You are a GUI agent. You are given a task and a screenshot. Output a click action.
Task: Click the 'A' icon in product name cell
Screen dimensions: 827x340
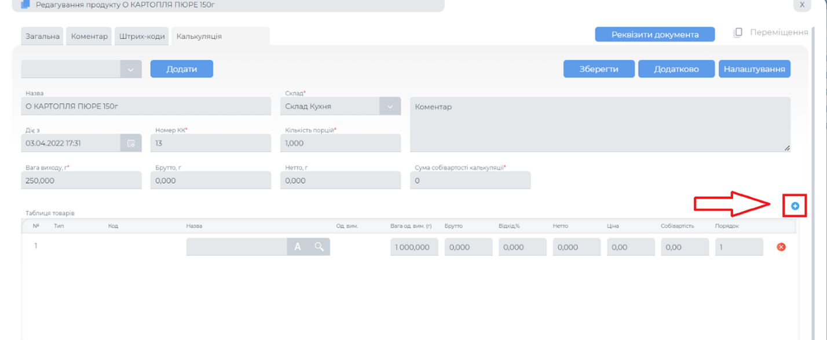point(298,247)
